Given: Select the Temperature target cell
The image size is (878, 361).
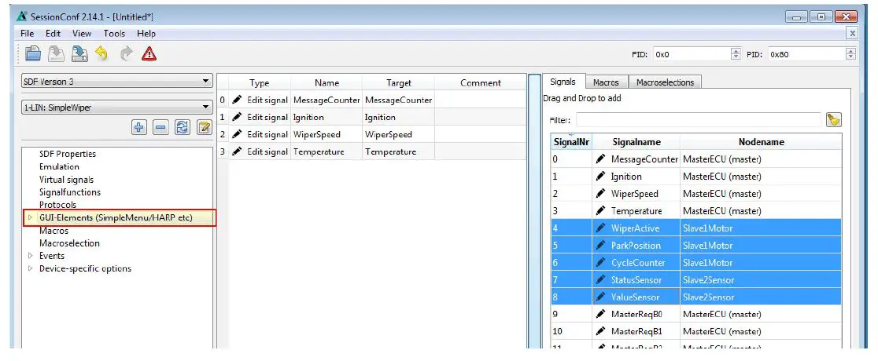Looking at the screenshot, I should tap(399, 152).
